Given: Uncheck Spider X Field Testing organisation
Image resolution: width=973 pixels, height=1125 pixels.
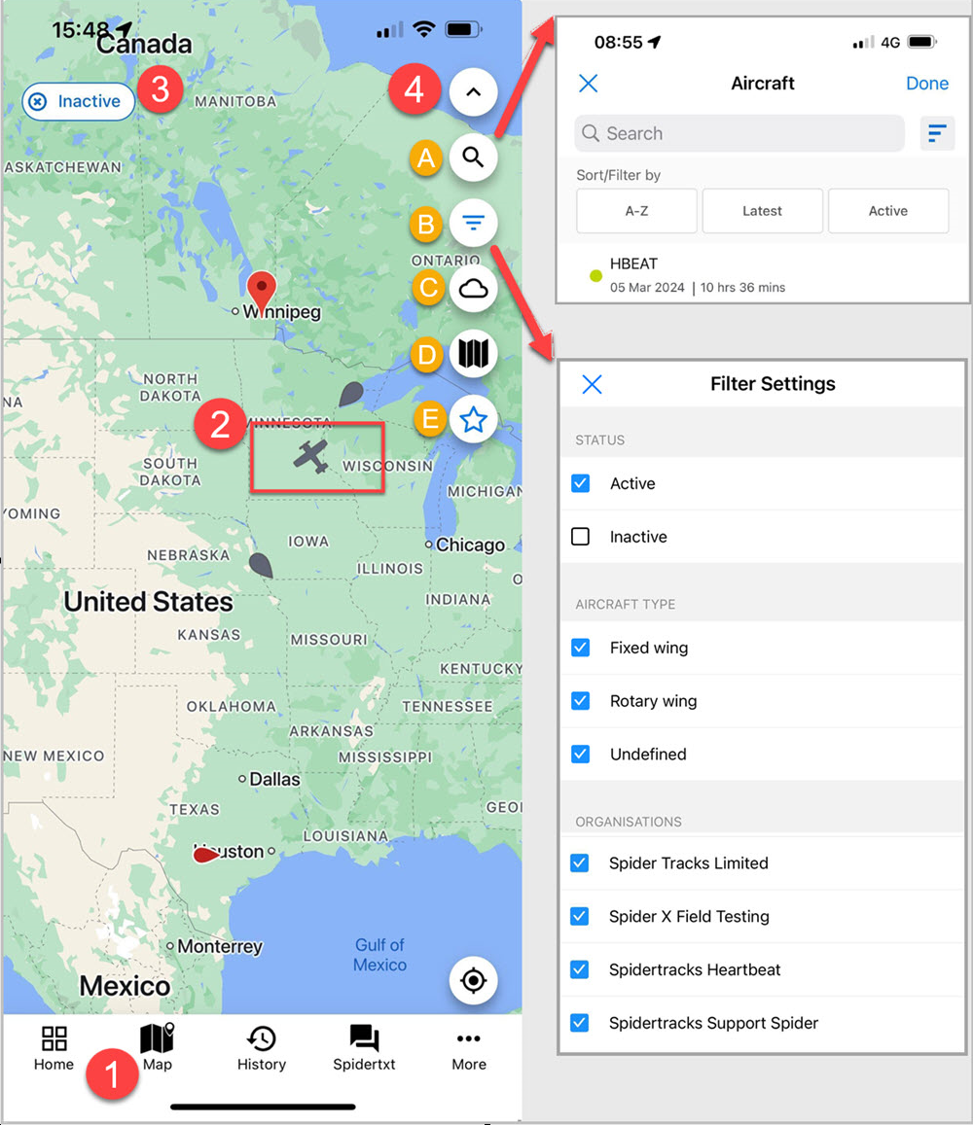Looking at the screenshot, I should (580, 916).
